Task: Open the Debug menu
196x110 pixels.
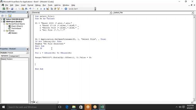Action: 38,5
